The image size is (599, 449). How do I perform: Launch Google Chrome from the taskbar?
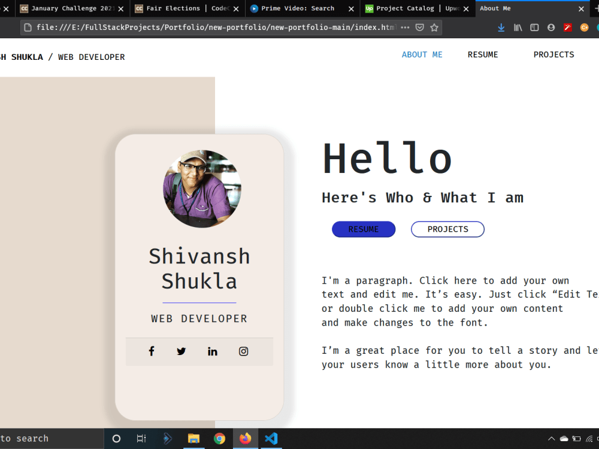[219, 439]
